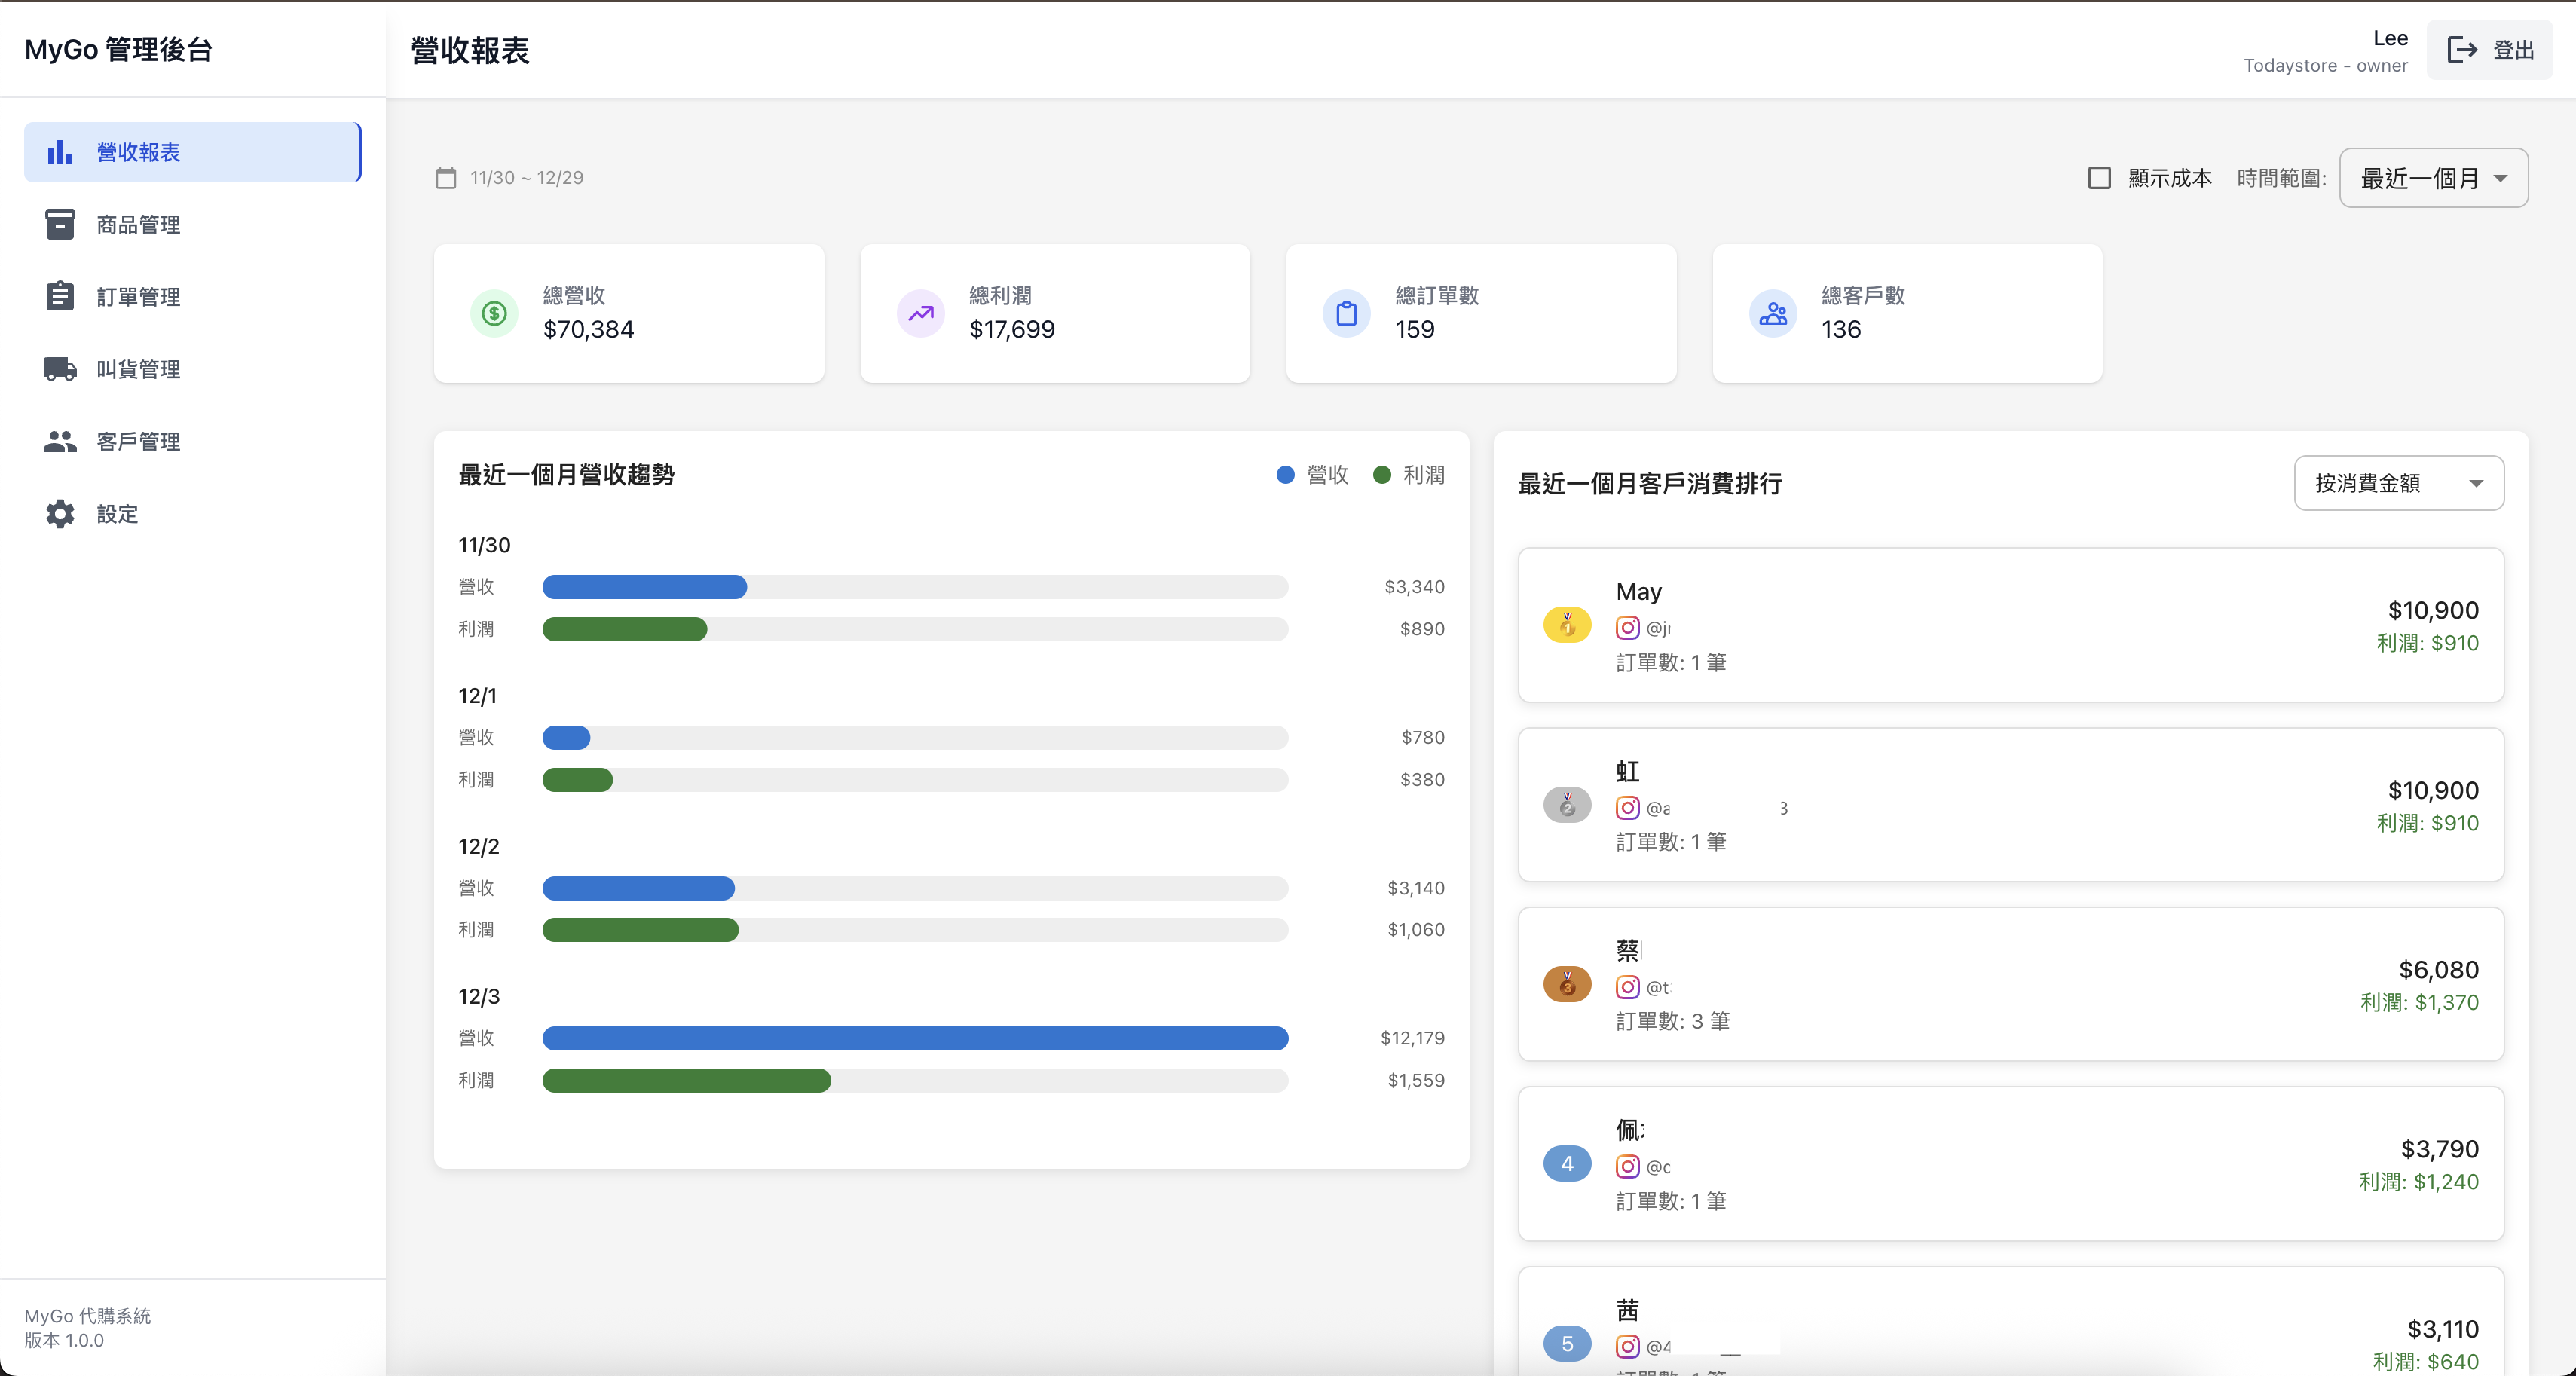
Task: Click the green dollar icon on 總營收 card
Action: point(492,313)
